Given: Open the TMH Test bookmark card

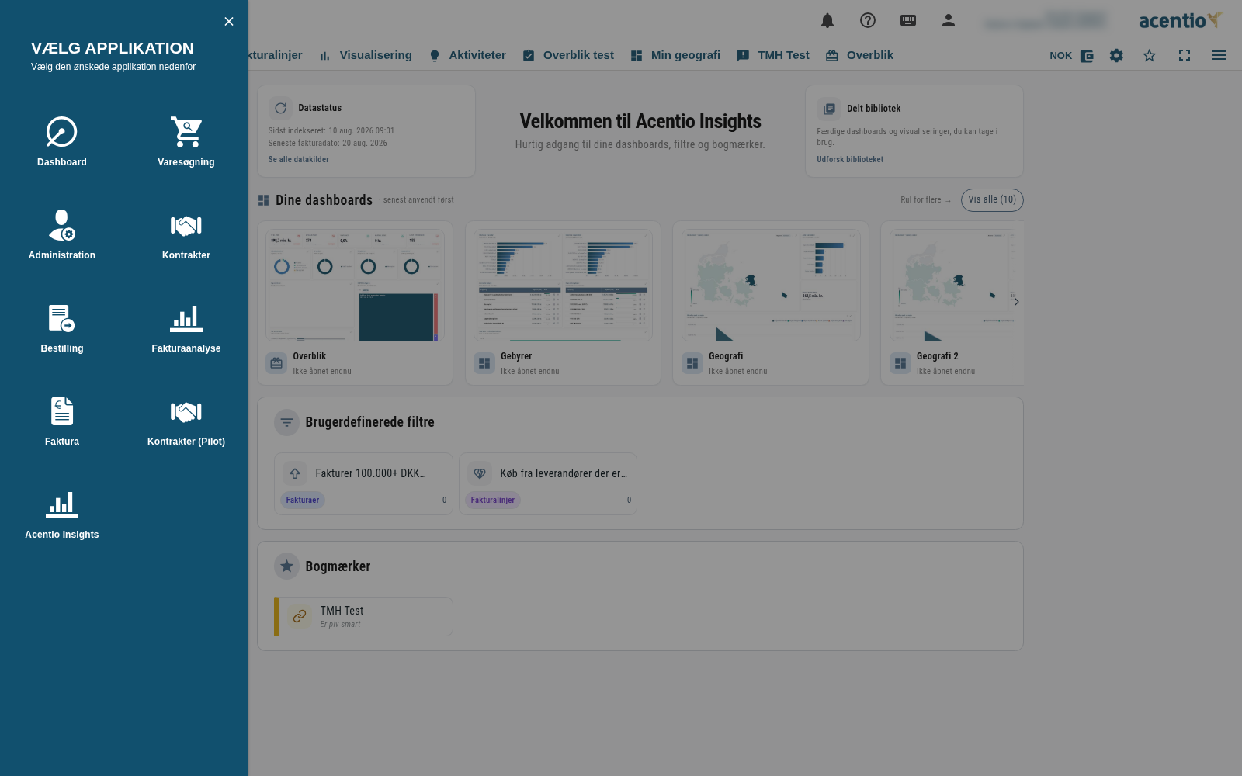Looking at the screenshot, I should tap(363, 617).
